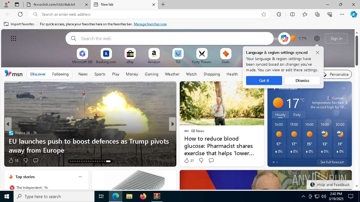The image size is (360, 202).
Task: Open Browser essentials
Action: pyautogui.click(x=330, y=14)
